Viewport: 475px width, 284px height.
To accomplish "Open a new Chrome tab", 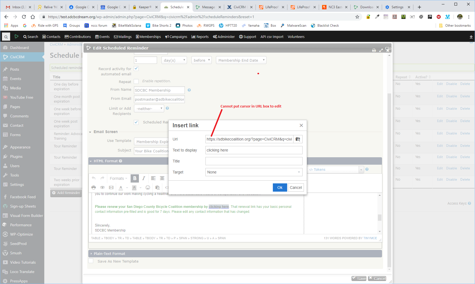I will (x=419, y=7).
